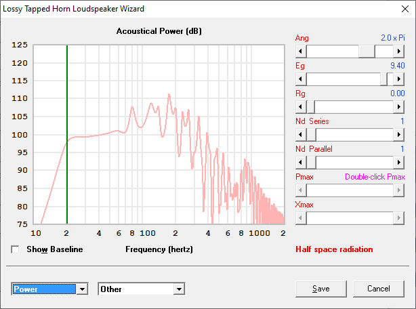Click the Eg slider thumb
This screenshot has height=309, width=416.
tap(383, 79)
